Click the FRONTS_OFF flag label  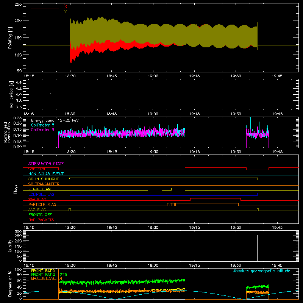[x=40, y=214]
